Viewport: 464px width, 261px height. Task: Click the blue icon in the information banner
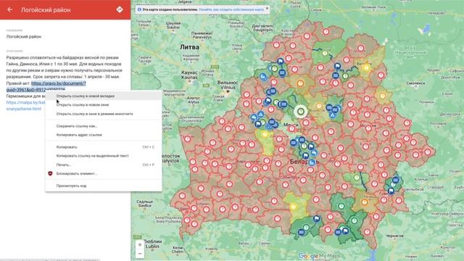pyautogui.click(x=139, y=9)
